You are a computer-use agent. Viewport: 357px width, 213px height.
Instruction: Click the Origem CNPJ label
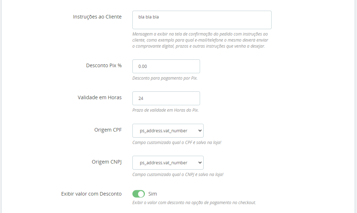point(106,162)
